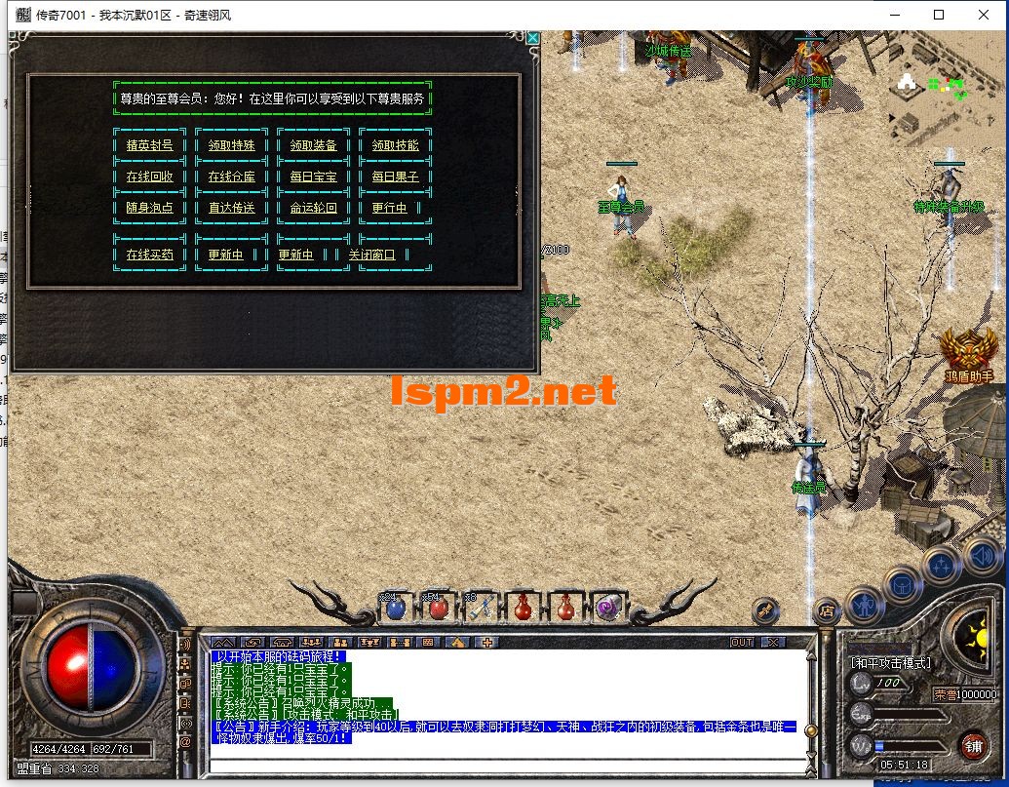Screen dimensions: 1009x787
Task: Select the purple scroll item in quickbar
Action: [x=608, y=608]
